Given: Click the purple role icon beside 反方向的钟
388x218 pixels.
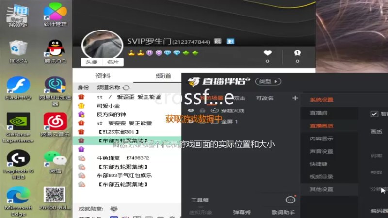Looking at the screenshot, I should [x=81, y=114].
